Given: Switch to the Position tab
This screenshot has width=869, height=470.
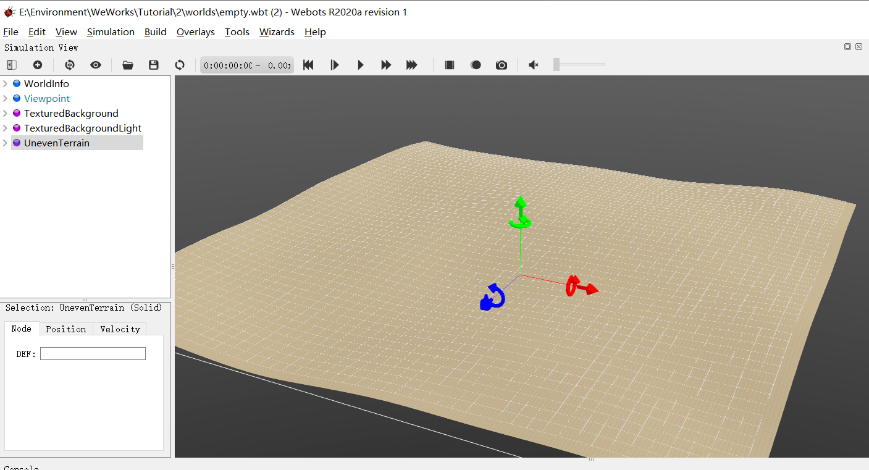Looking at the screenshot, I should click(66, 329).
